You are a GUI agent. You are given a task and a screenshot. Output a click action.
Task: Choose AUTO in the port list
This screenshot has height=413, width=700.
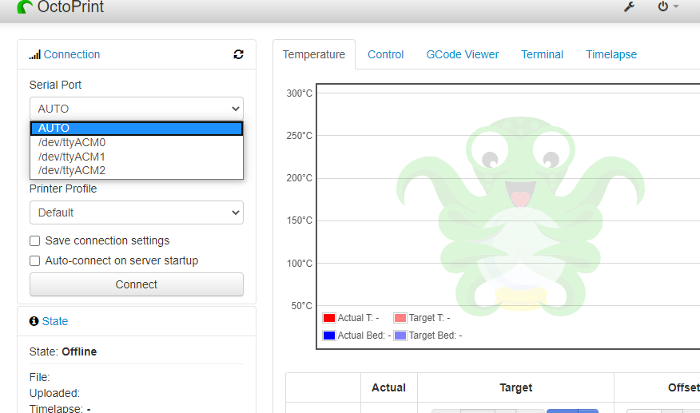pyautogui.click(x=137, y=128)
